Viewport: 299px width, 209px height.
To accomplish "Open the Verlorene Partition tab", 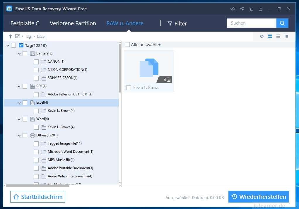I will pyautogui.click(x=73, y=23).
